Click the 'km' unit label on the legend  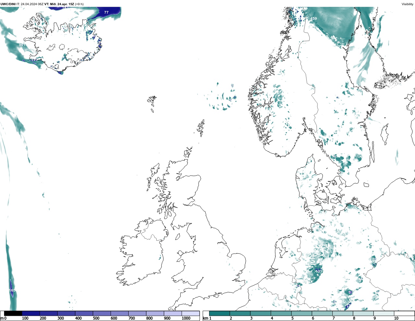coord(205,318)
